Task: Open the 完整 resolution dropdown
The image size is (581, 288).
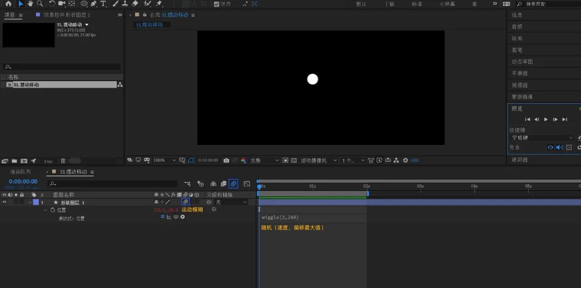Action: click(265, 160)
